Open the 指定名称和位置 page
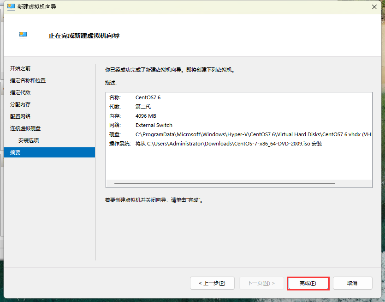Screen dimensions: 385x302 (28, 80)
